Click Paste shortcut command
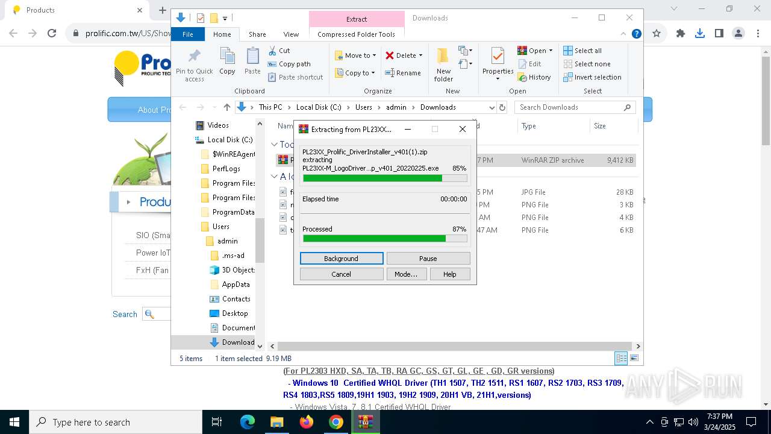 pyautogui.click(x=296, y=77)
